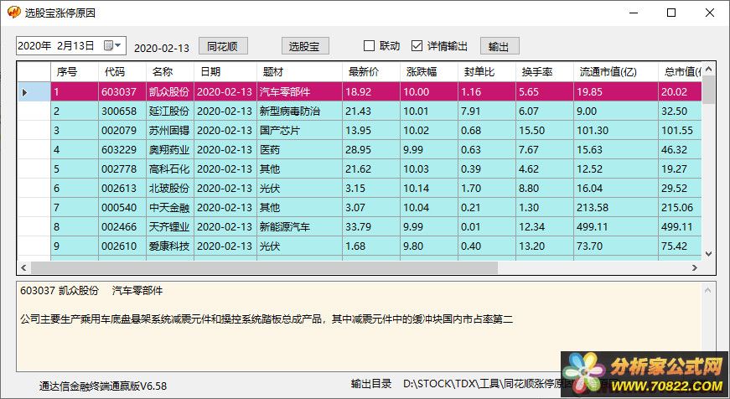Screen dimensions: 730x399
Task: Select the 天齐锂业 name cell
Action: 169,226
